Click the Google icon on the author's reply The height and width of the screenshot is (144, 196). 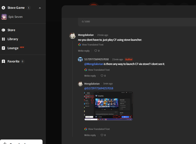click(x=86, y=70)
